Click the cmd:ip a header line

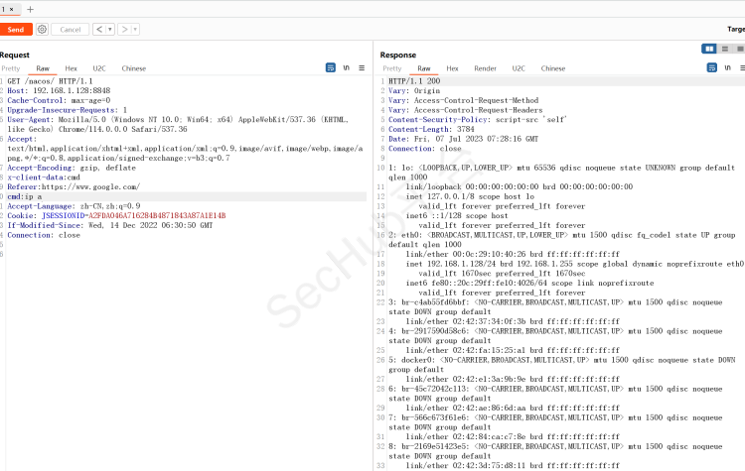click(x=26, y=196)
